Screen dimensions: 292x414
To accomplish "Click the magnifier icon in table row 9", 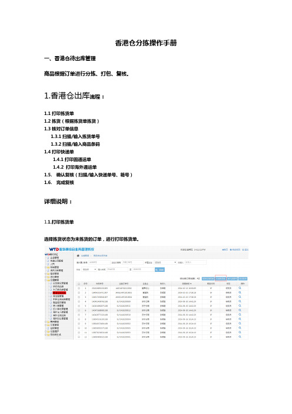I will click(240, 323).
